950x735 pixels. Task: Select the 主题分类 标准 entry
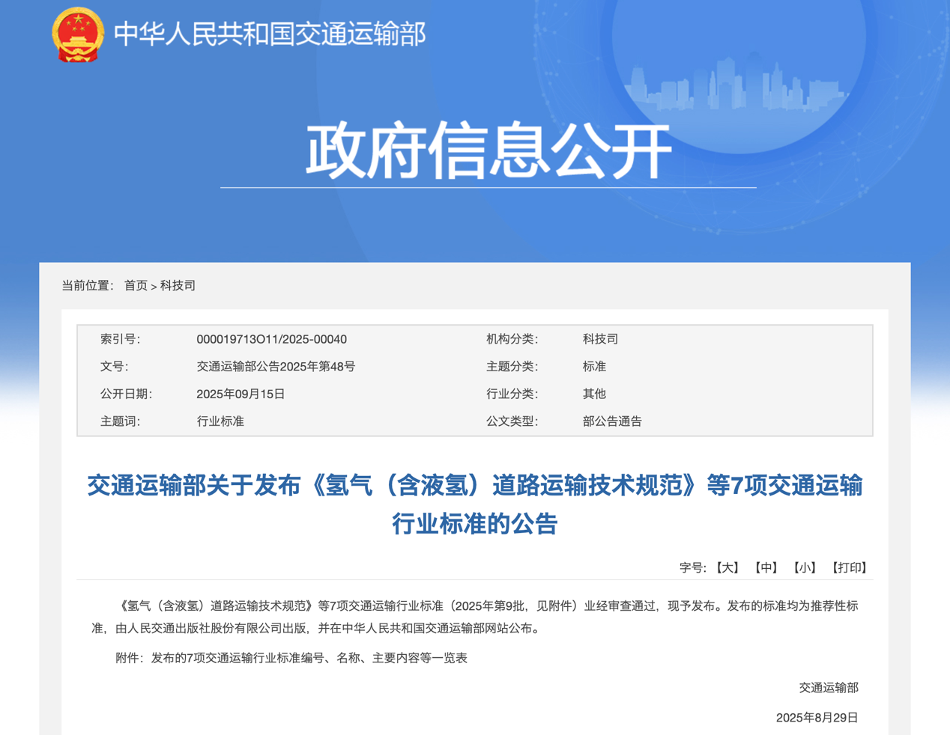tap(593, 366)
